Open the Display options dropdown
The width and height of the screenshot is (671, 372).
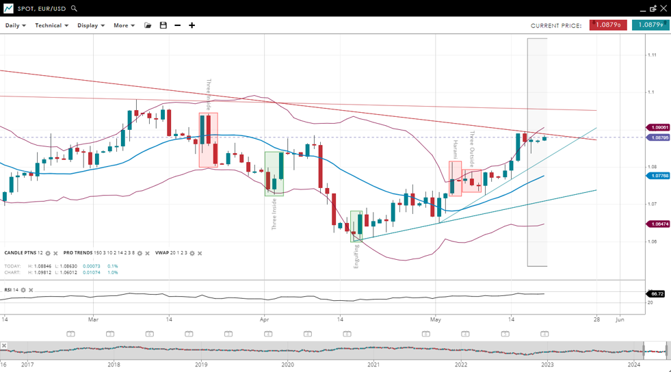[91, 25]
